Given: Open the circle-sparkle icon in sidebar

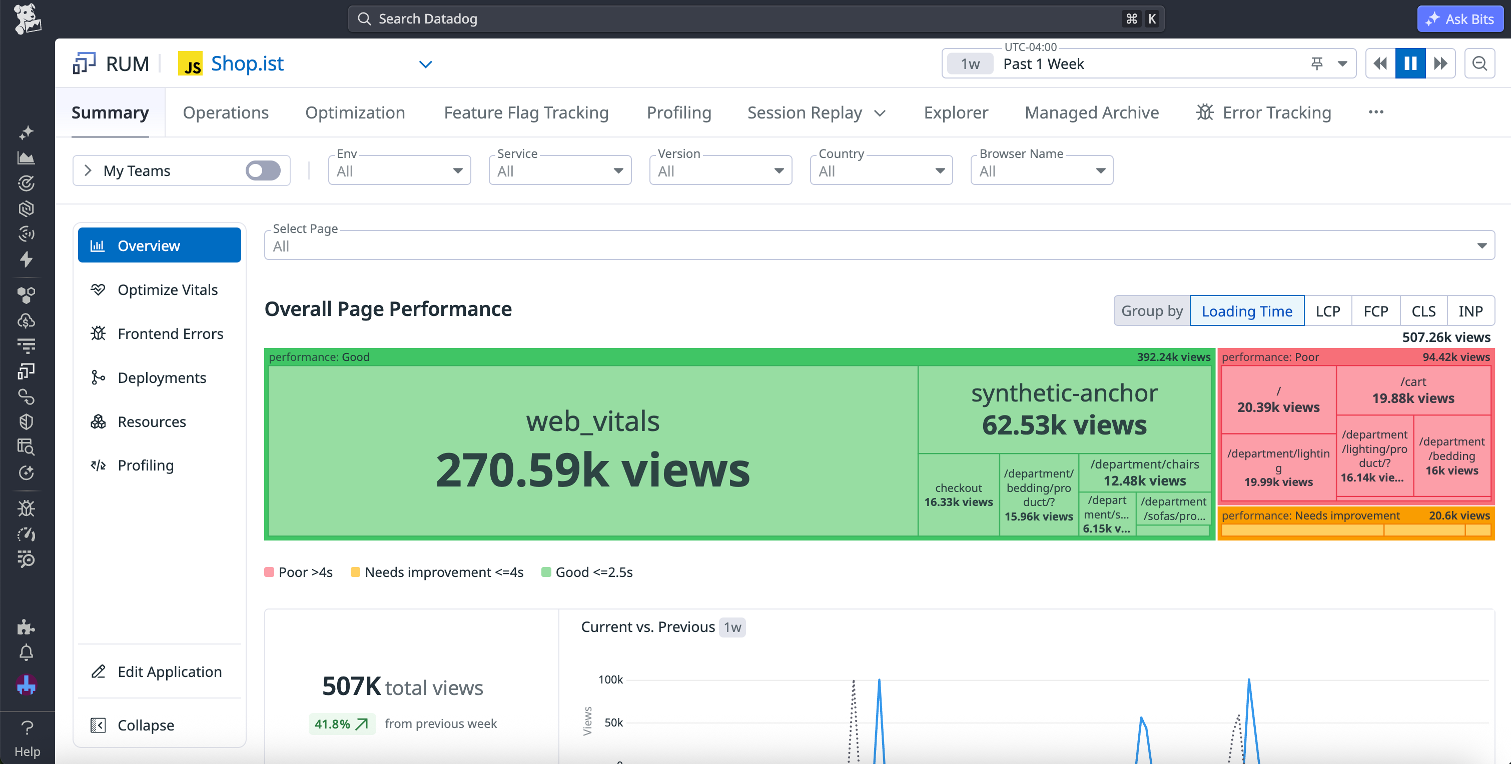Looking at the screenshot, I should pos(26,472).
